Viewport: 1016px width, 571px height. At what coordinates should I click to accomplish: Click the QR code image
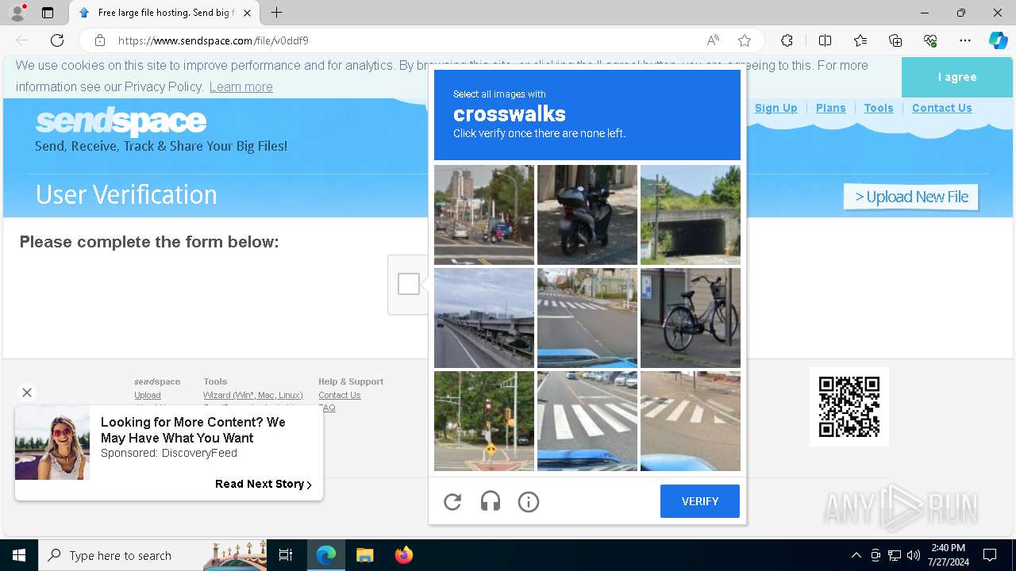(849, 407)
